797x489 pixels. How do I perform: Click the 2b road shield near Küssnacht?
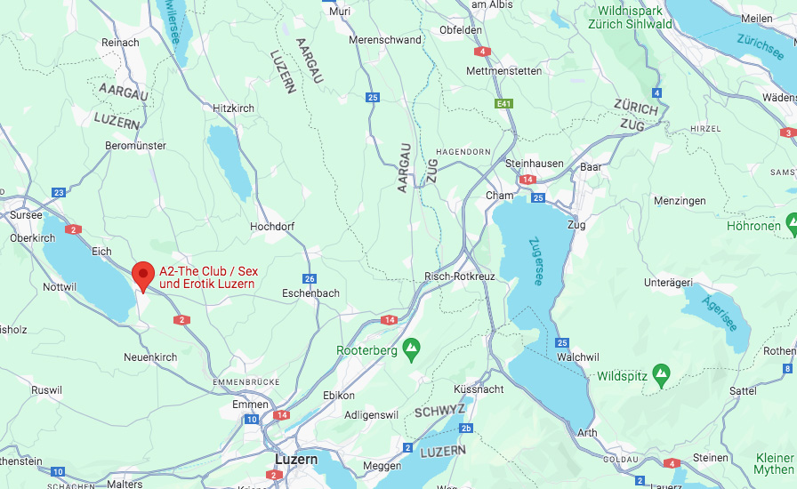[x=466, y=428]
